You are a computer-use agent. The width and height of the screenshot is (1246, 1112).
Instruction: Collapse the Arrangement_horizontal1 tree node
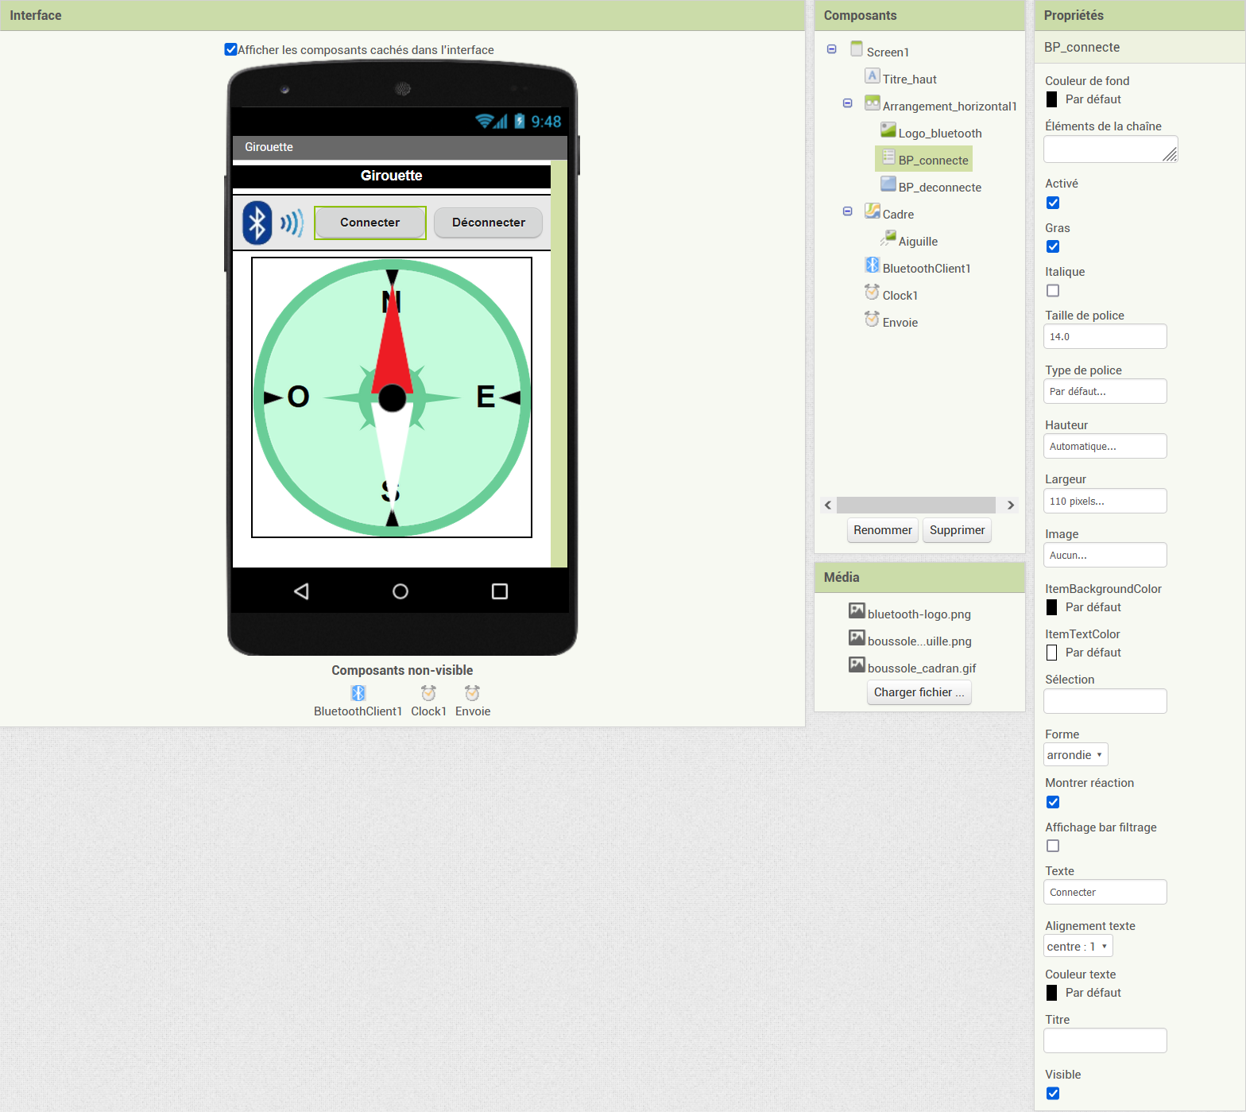pyautogui.click(x=848, y=103)
